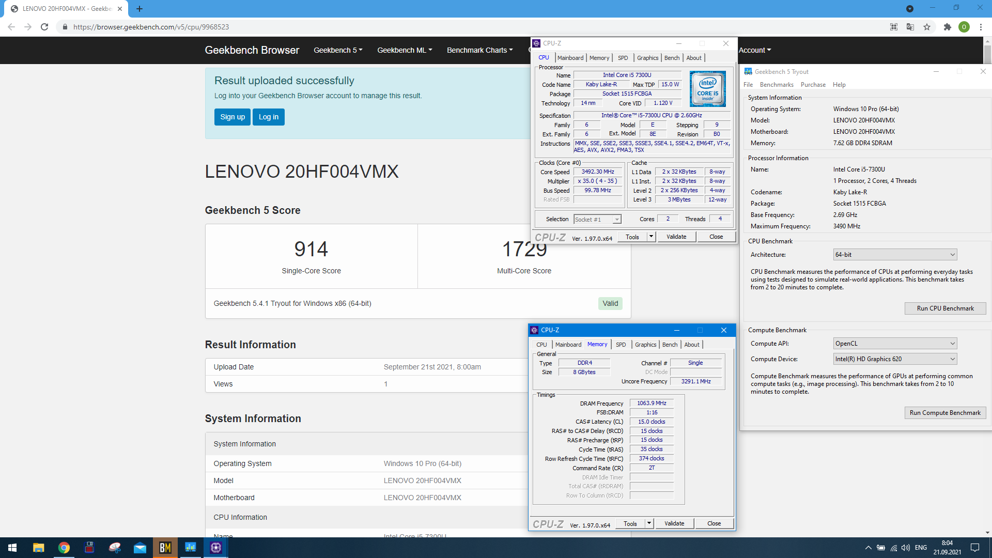Viewport: 992px width, 558px height.
Task: Expand Tools arrow in lower CPU-Z window
Action: [649, 523]
